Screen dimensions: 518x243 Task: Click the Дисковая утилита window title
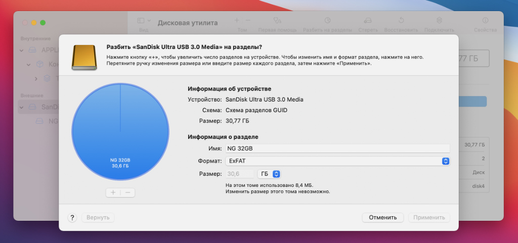click(x=188, y=23)
